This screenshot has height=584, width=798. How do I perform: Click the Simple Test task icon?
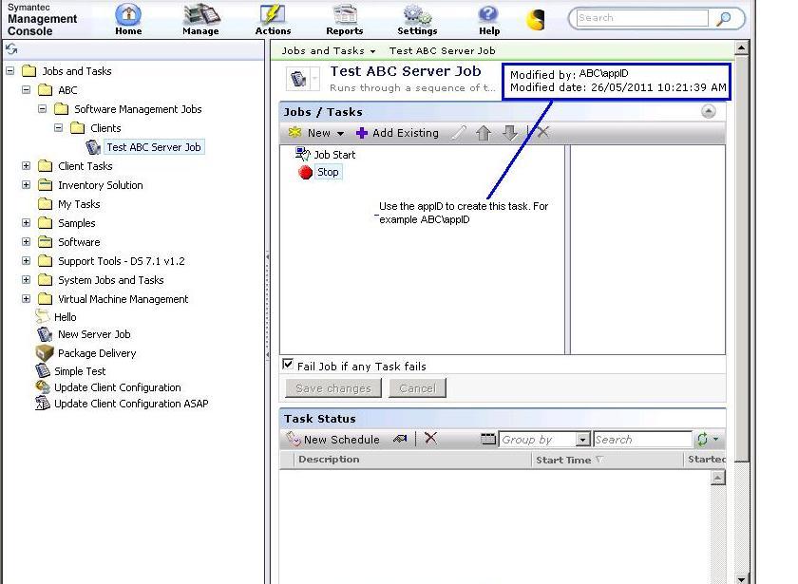click(43, 371)
